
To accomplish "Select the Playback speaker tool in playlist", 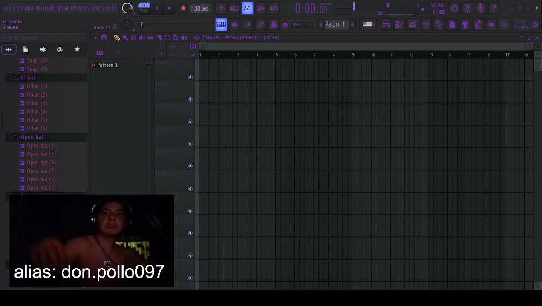I will 184,37.
